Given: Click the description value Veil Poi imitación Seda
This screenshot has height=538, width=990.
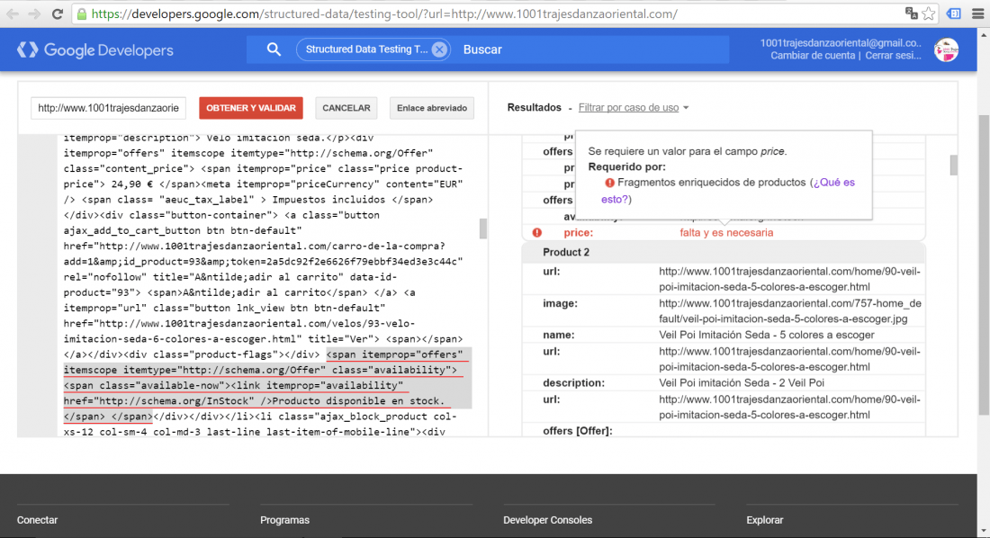Looking at the screenshot, I should coord(742,382).
